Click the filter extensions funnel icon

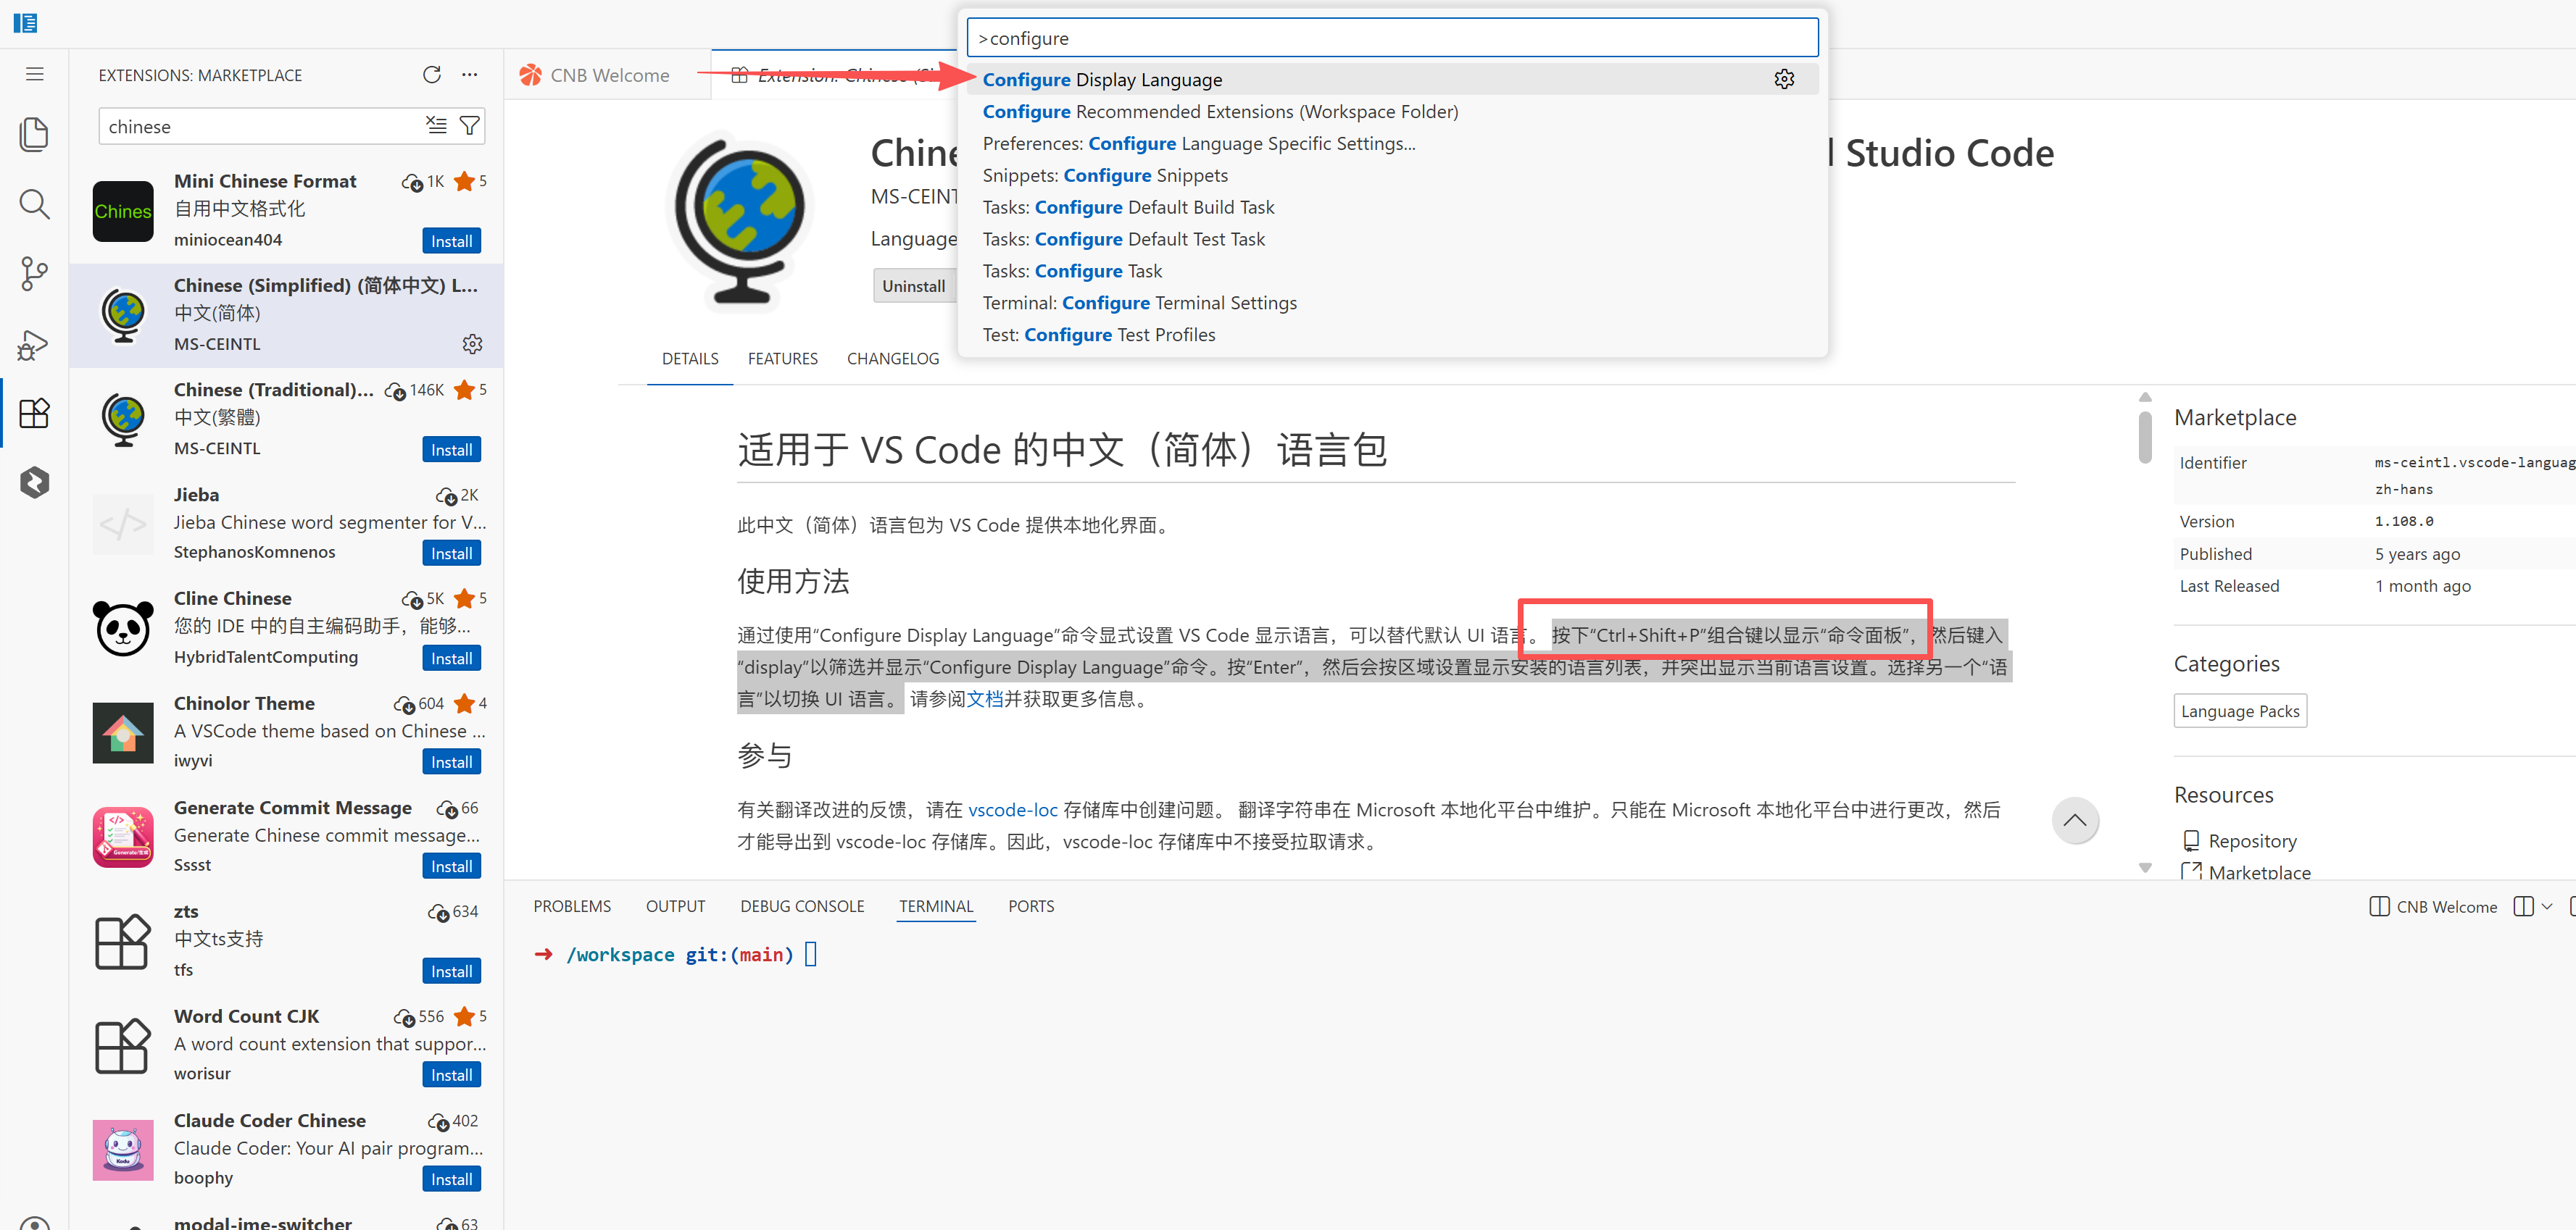click(469, 126)
